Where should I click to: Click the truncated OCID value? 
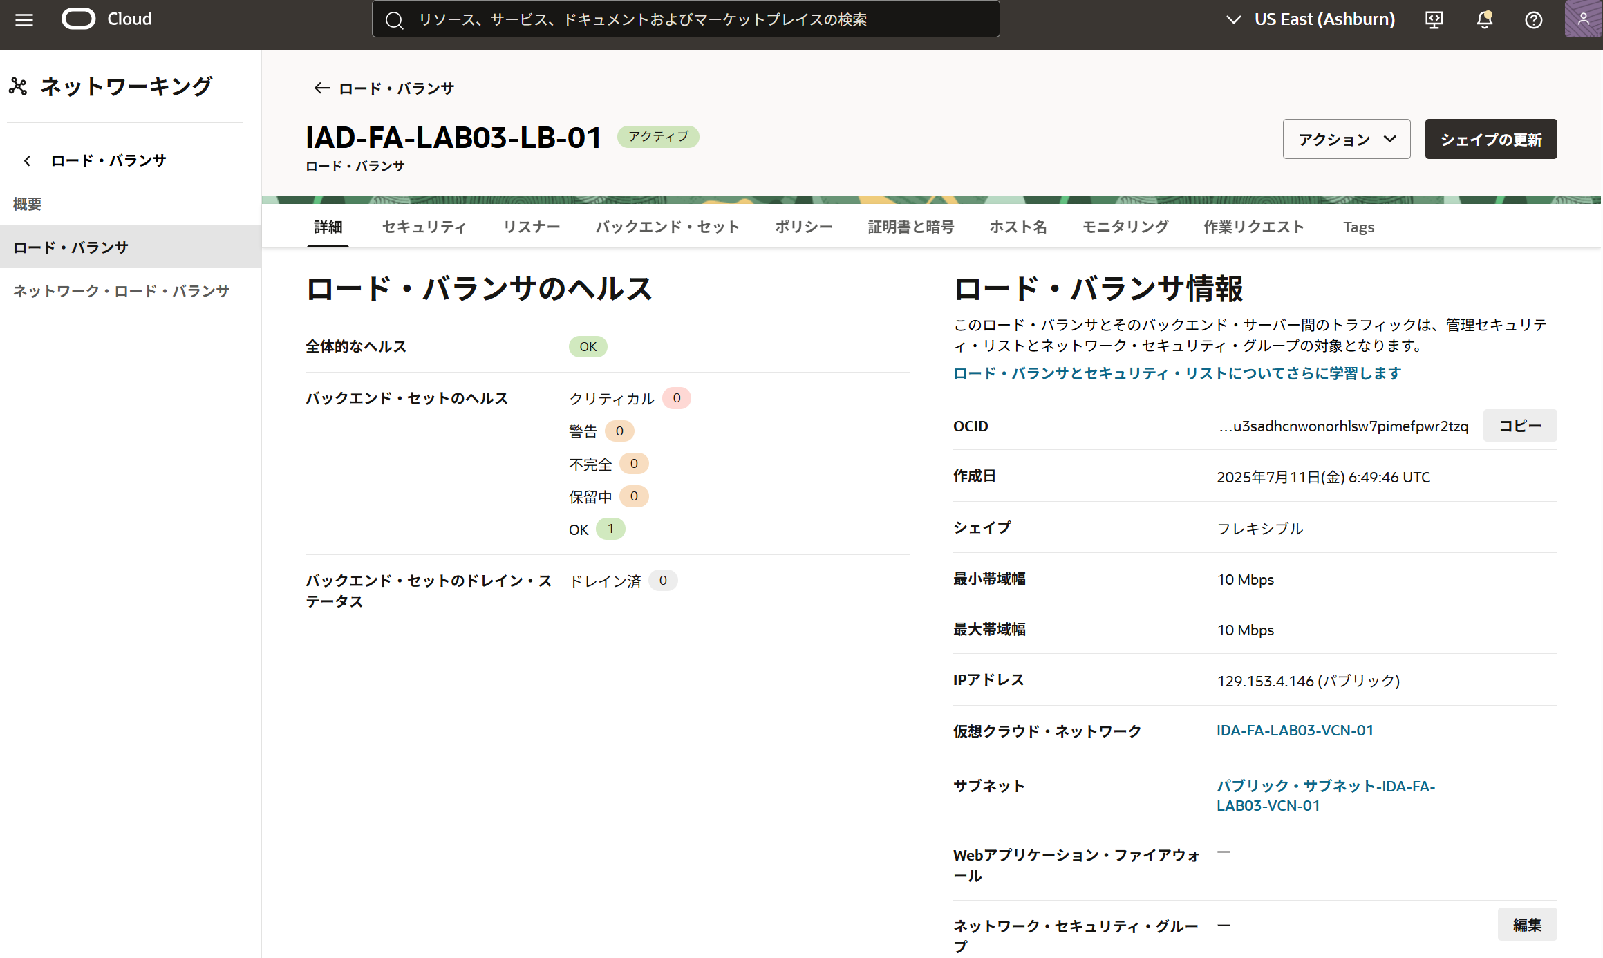click(1343, 426)
